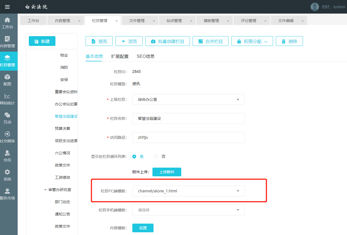Click the 栏目名称 input field
The image size is (347, 235).
click(188, 118)
